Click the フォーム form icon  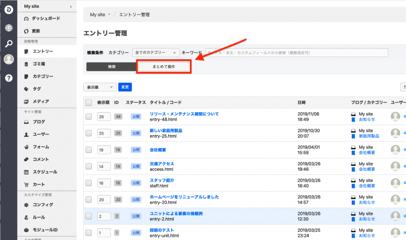[x=26, y=147]
